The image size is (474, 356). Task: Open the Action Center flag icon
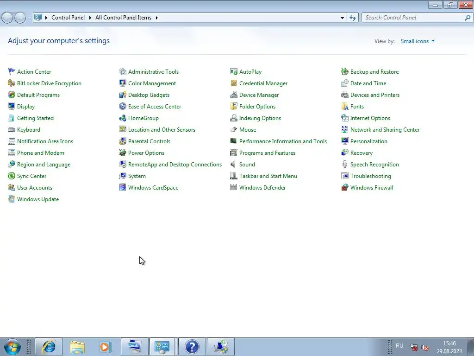[12, 71]
